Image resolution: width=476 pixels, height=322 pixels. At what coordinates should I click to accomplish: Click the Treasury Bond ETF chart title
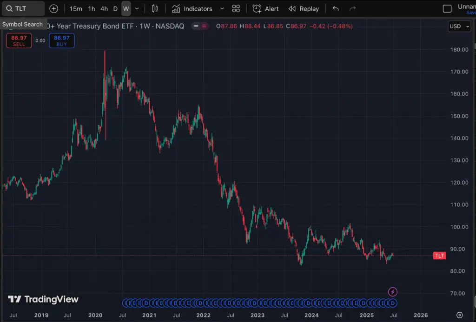click(115, 26)
